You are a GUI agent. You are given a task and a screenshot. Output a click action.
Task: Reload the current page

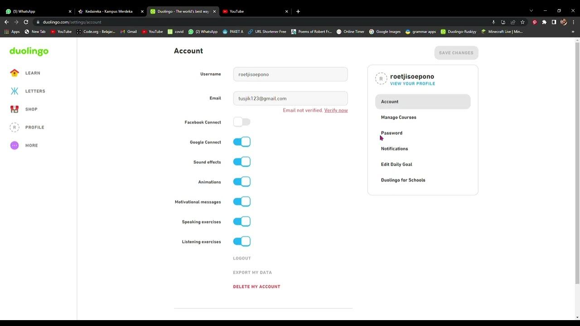(26, 22)
